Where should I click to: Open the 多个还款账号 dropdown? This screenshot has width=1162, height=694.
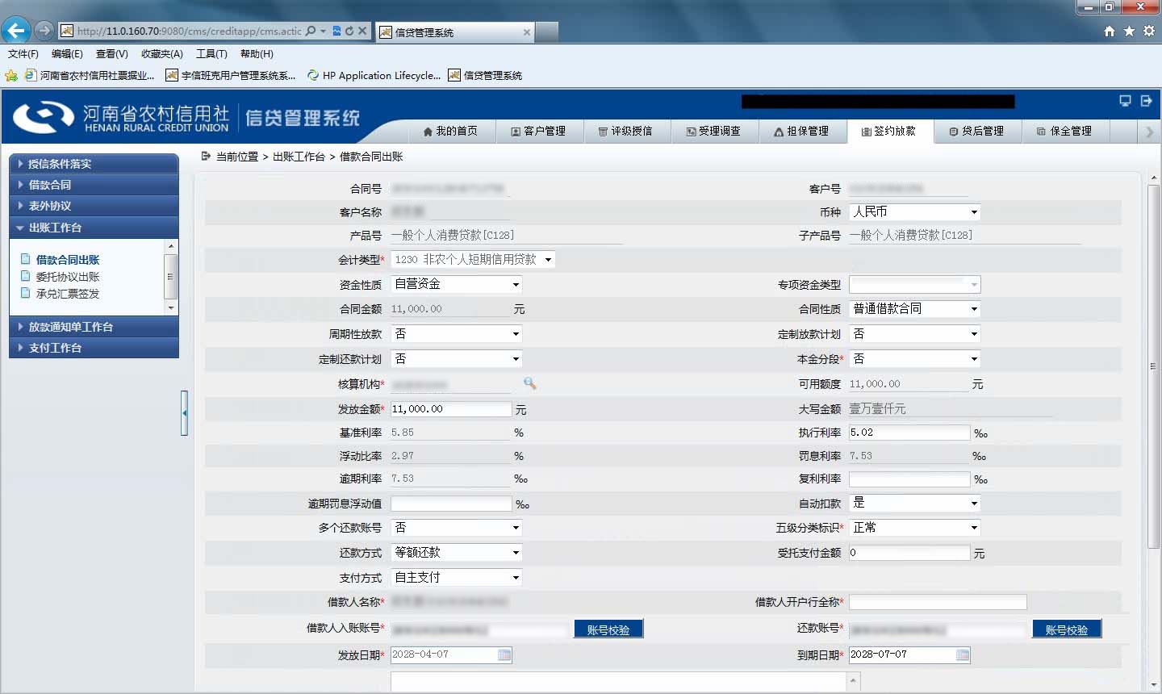pyautogui.click(x=457, y=528)
